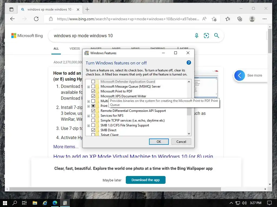Viewport: 277px width, 207px height.
Task: Switch to the VIDEOS results tab
Action: (75, 49)
